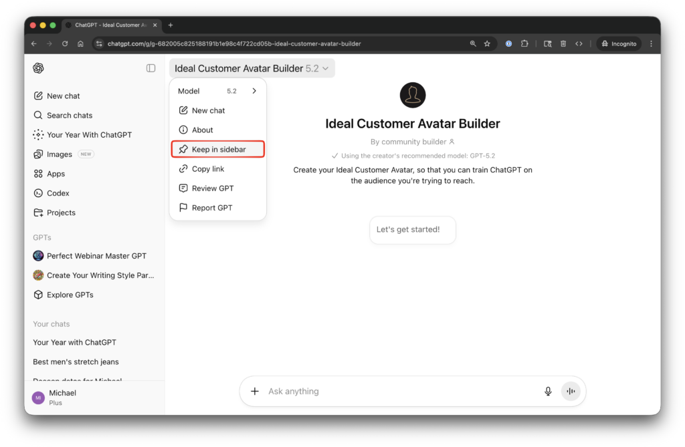685x447 pixels.
Task: Open Explore GPTs in sidebar
Action: (x=70, y=295)
